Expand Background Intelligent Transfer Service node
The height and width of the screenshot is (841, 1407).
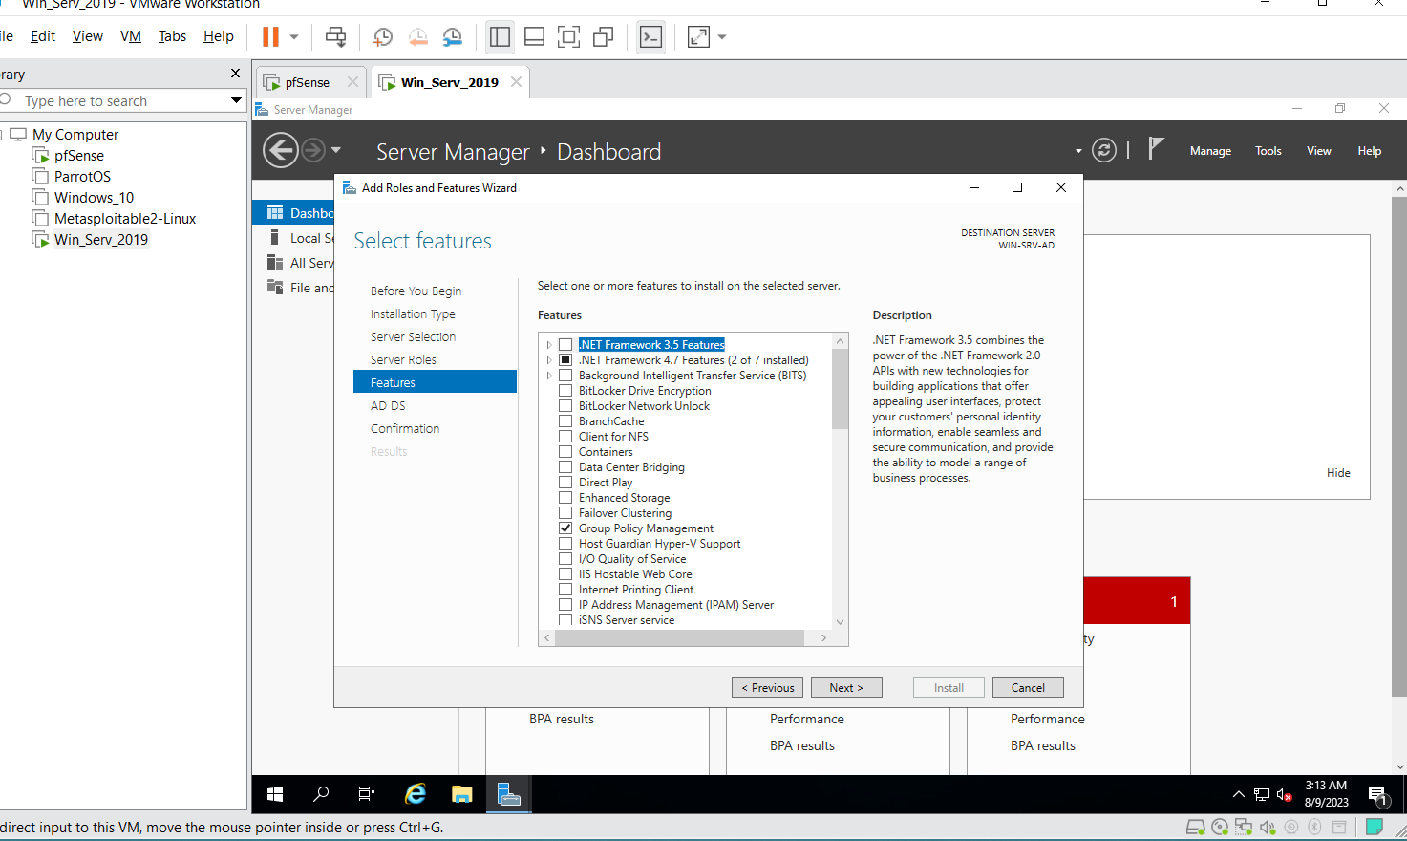tap(549, 376)
